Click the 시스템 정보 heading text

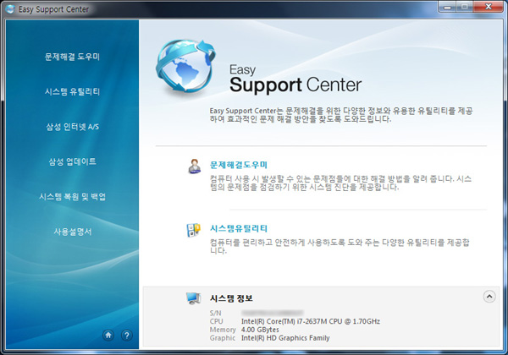click(x=231, y=298)
